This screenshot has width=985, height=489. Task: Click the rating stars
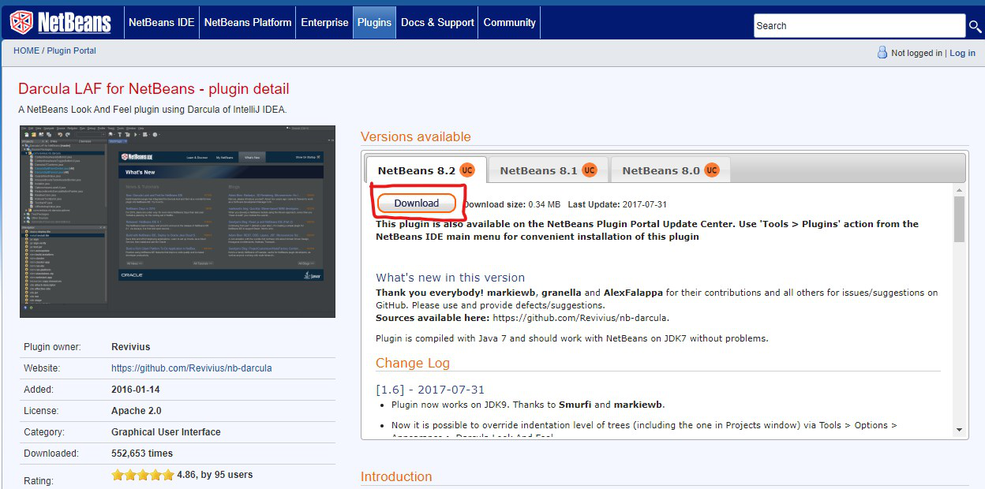coord(143,475)
